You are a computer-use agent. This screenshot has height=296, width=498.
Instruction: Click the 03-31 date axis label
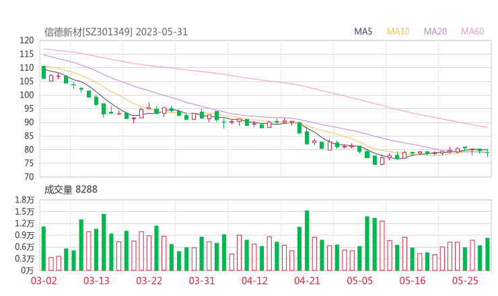click(x=202, y=281)
